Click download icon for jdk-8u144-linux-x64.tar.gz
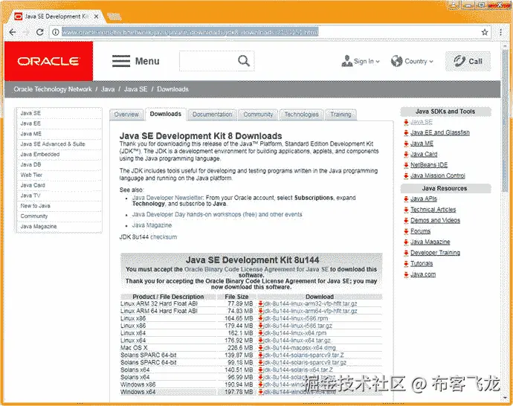This screenshot has width=513, height=406. point(261,341)
